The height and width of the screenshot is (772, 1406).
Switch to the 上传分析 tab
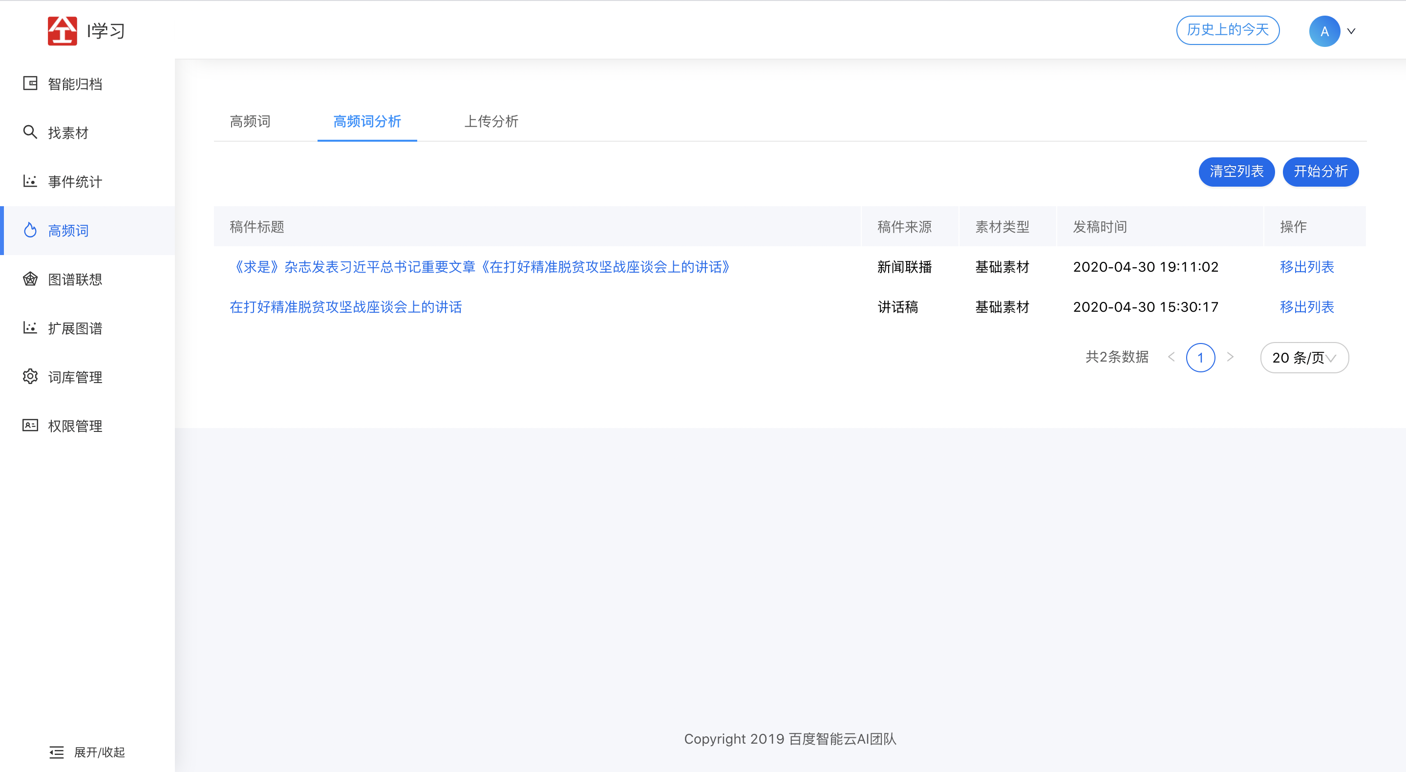click(490, 121)
